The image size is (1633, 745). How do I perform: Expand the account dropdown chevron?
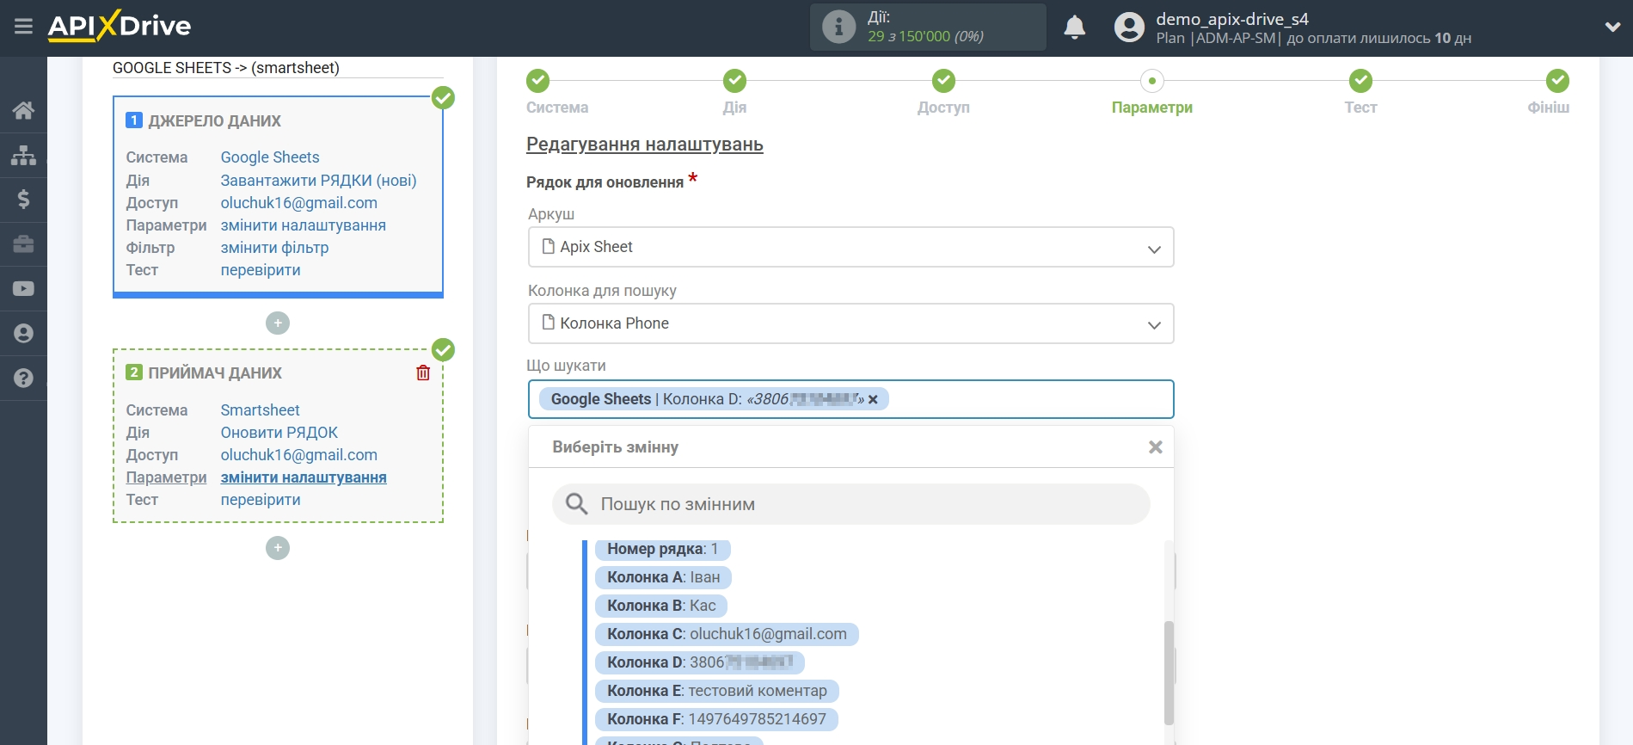tap(1612, 28)
